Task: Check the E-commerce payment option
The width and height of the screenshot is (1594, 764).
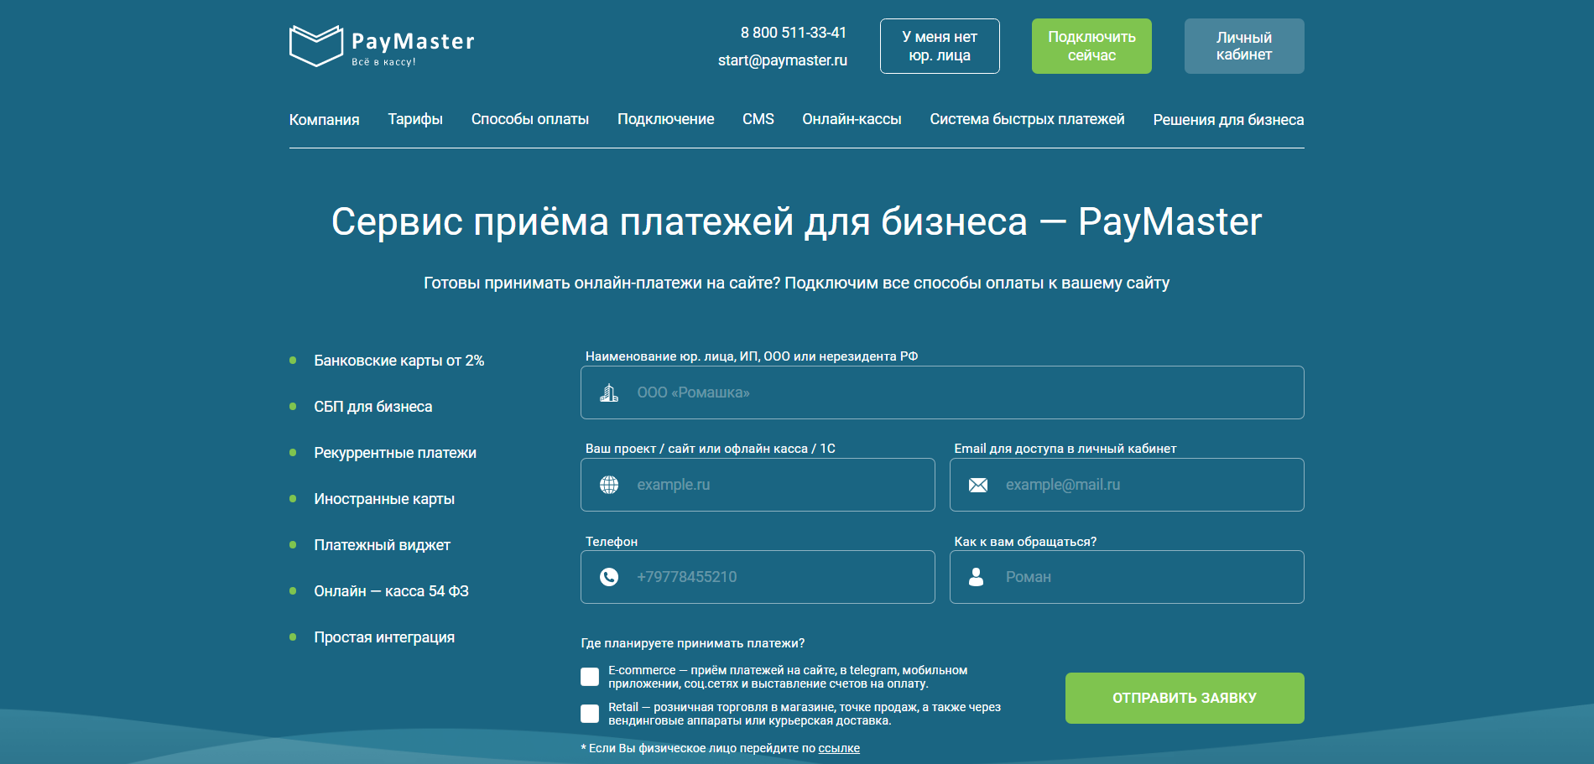Action: [x=590, y=677]
